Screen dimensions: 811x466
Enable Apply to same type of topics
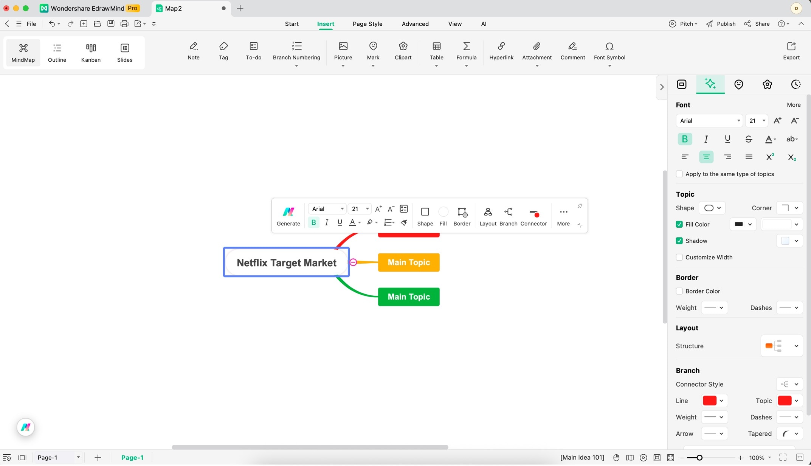[679, 174]
